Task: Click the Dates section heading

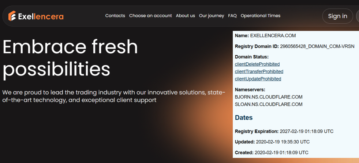Action: pos(243,118)
